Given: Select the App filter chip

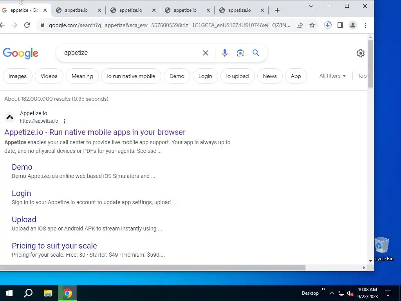Looking at the screenshot, I should tap(296, 76).
